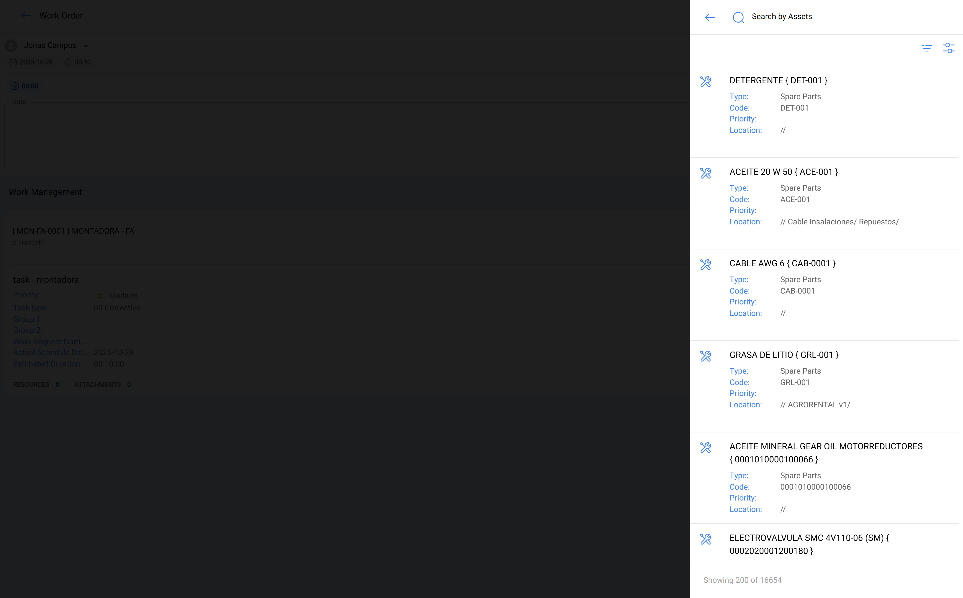This screenshot has height=598, width=963.
Task: Click tools icon beside CABLE AWG 6
Action: click(706, 265)
